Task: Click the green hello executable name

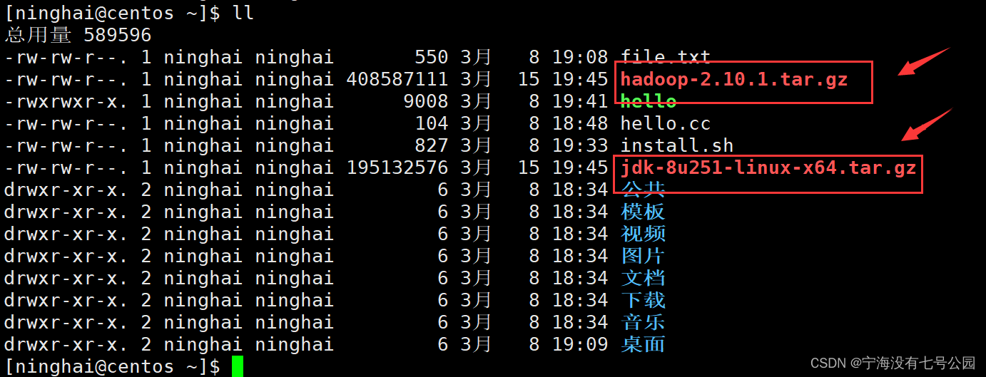Action: pos(649,100)
